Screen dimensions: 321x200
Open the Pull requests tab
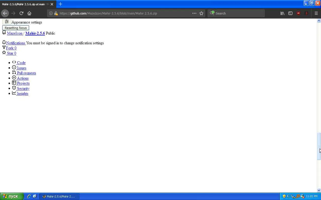click(26, 73)
